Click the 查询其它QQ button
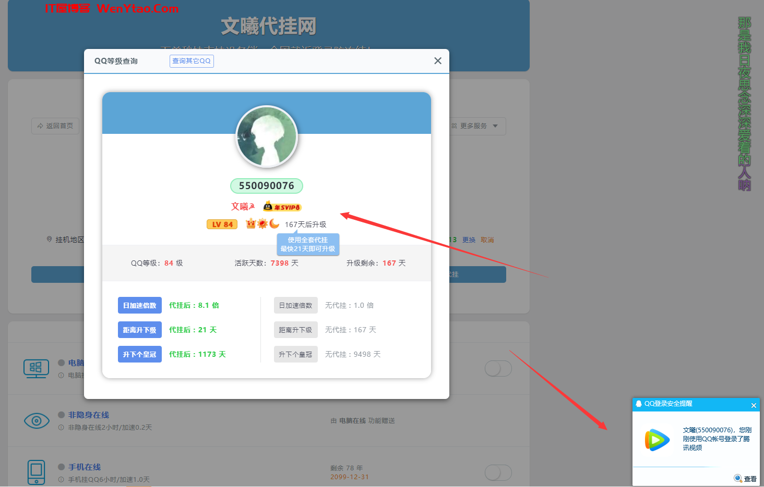The width and height of the screenshot is (764, 487). click(192, 61)
